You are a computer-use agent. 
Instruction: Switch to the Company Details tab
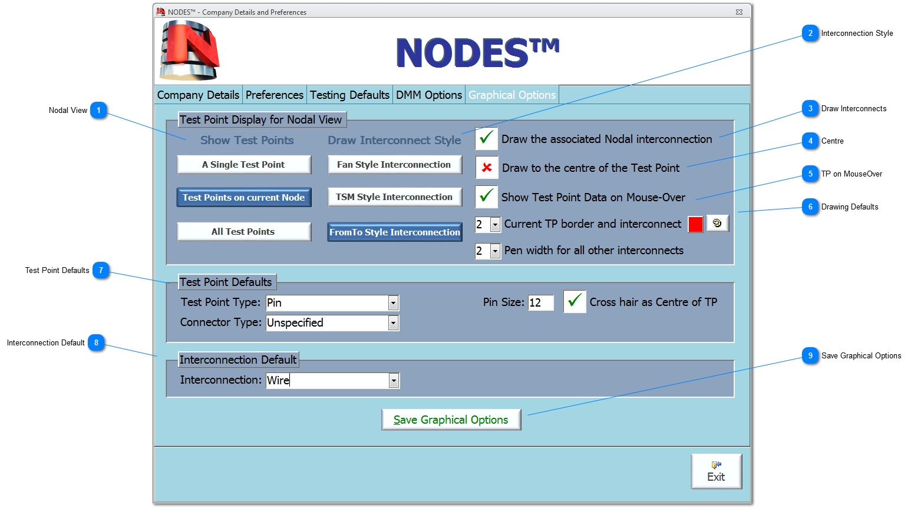198,95
